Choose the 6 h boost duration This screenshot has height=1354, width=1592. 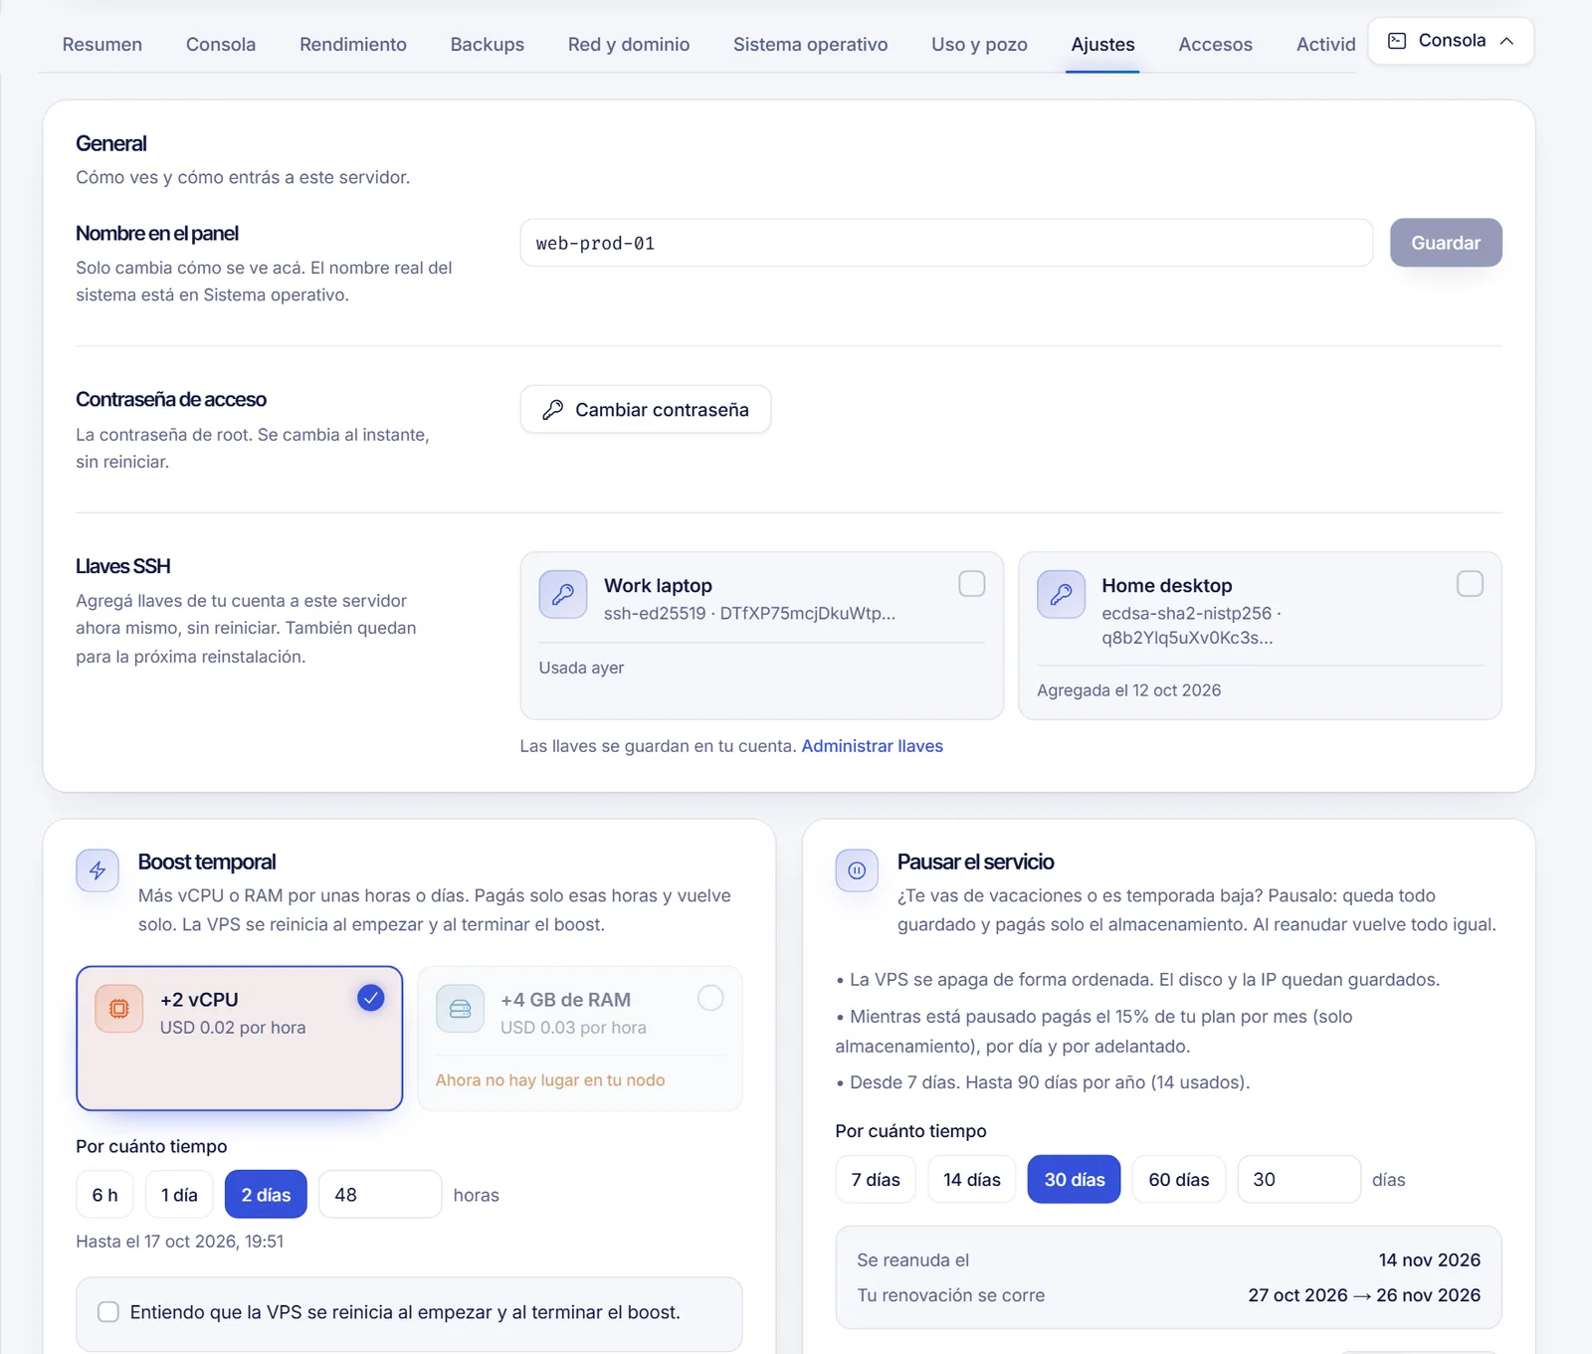point(105,1195)
